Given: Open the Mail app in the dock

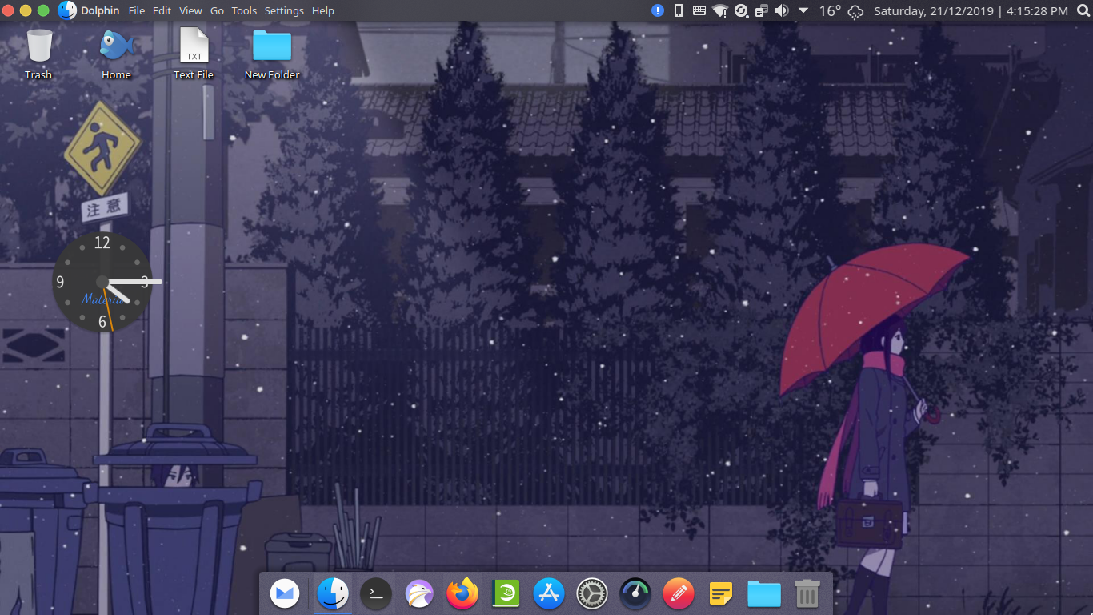Looking at the screenshot, I should (x=285, y=593).
